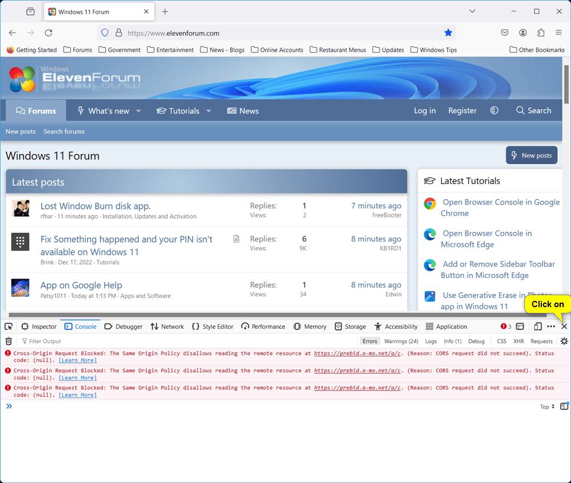Go back with the back arrow
571x483 pixels.
(13, 33)
